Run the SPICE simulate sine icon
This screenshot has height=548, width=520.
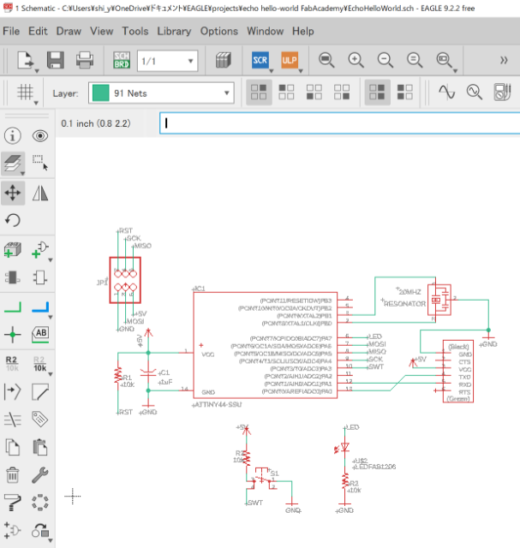(446, 92)
